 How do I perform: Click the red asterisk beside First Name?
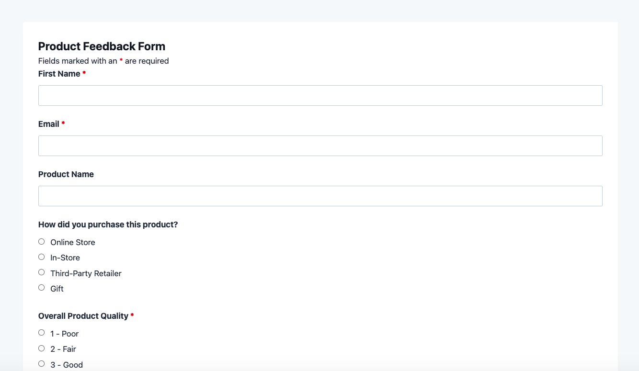tap(84, 73)
